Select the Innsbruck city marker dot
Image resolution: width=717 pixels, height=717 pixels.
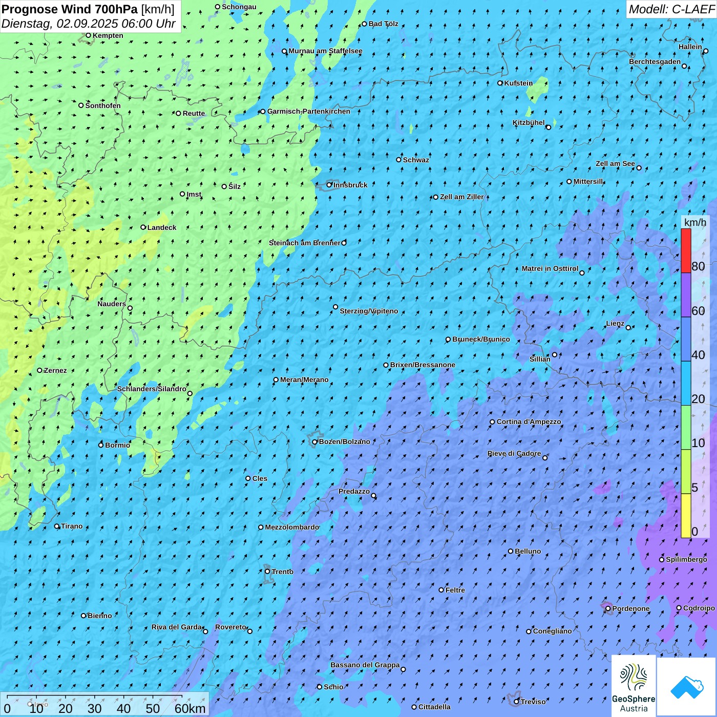(x=329, y=185)
